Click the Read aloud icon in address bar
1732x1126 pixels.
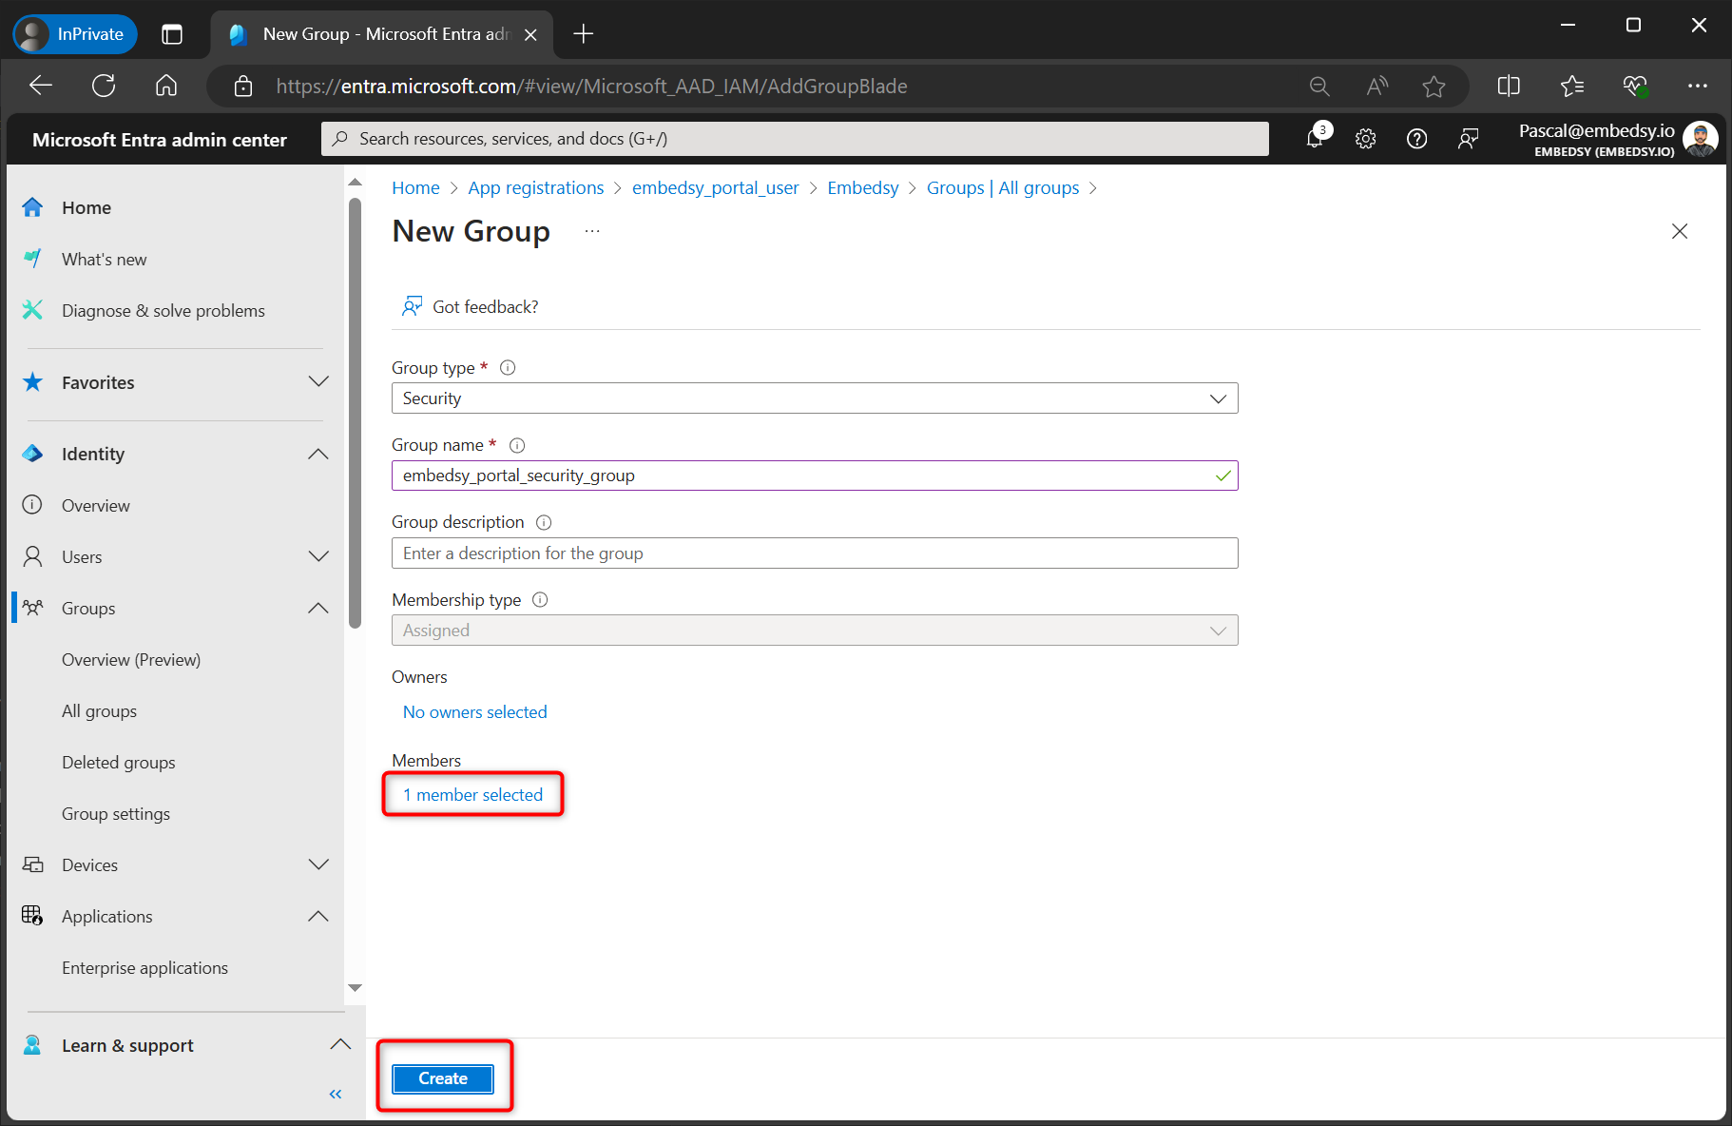click(1376, 86)
